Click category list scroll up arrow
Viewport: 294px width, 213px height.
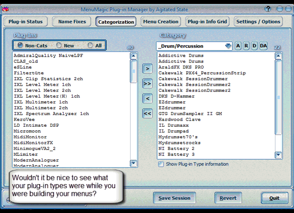278,56
